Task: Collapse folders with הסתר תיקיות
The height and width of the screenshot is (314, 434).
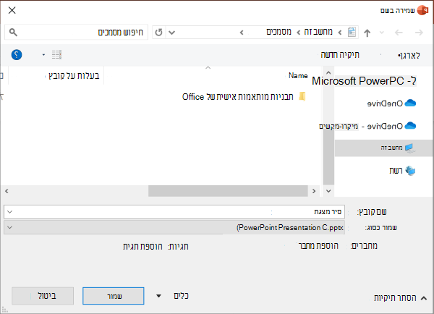Action: pos(400,298)
